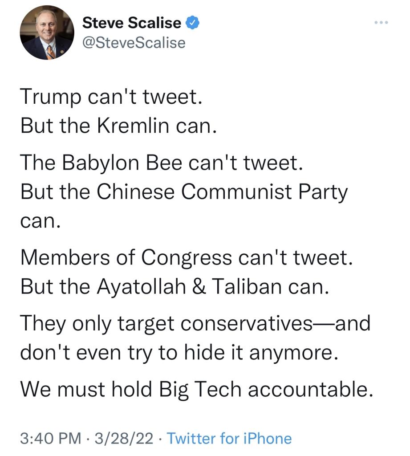Screen dimensions: 410x456
Task: Open Steve Scalise's profile picture
Action: coord(47,33)
